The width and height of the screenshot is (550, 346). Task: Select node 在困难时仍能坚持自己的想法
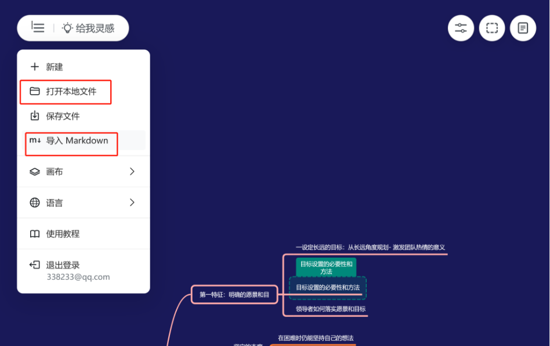point(316,338)
